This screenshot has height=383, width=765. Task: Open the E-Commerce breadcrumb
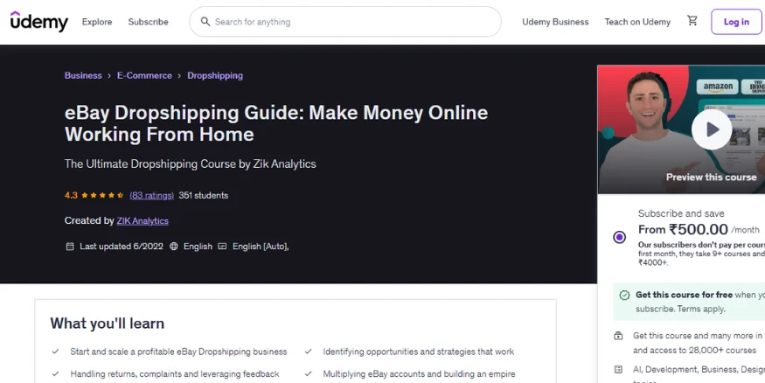pos(144,75)
